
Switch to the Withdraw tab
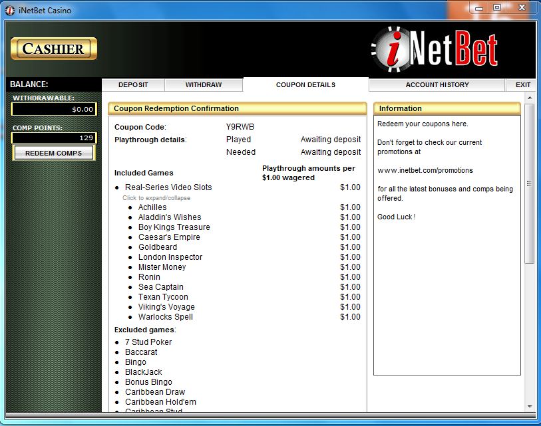pos(204,85)
